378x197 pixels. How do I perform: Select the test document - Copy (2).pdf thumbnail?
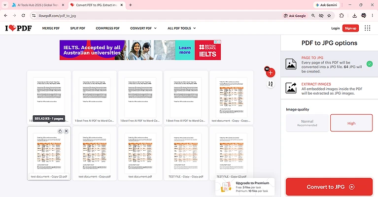pyautogui.click(x=49, y=153)
